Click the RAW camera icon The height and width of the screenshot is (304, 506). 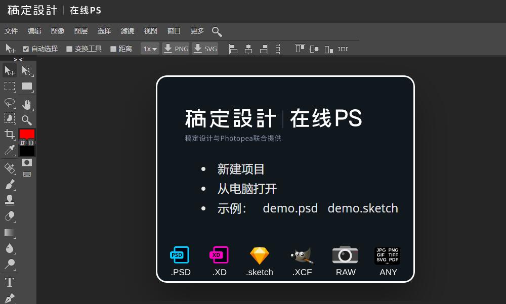point(345,255)
